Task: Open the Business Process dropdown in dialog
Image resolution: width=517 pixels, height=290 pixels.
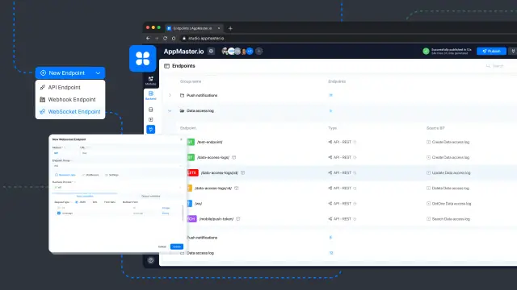Action: click(x=116, y=188)
